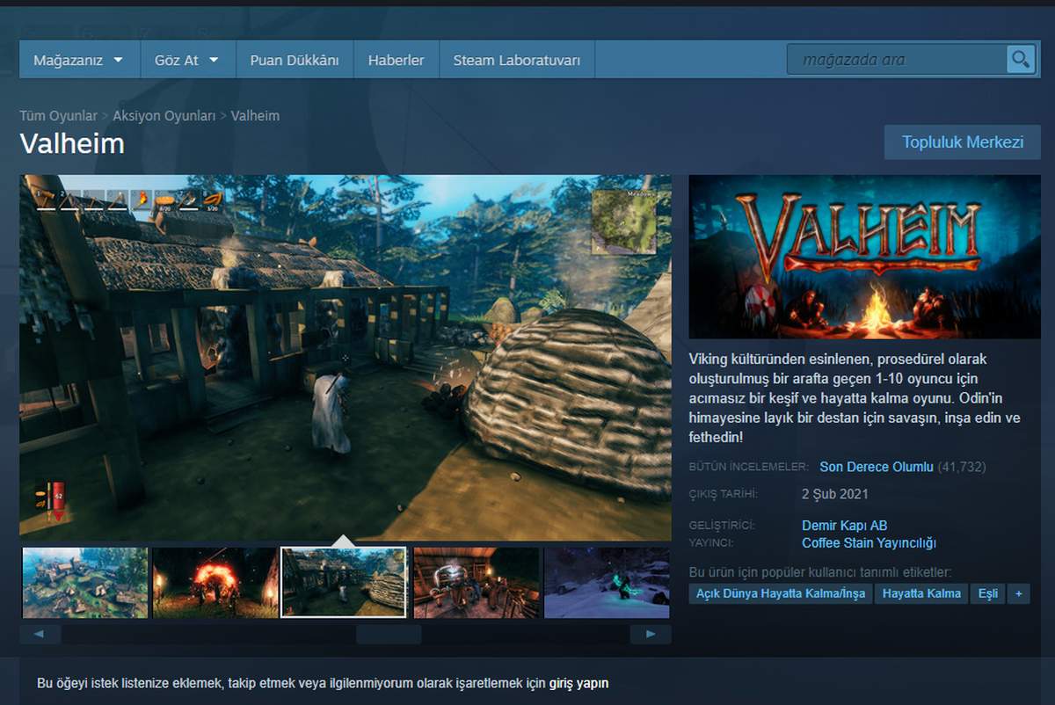
Task: Click the right arrow of thumbnail strip
Action: pos(651,633)
